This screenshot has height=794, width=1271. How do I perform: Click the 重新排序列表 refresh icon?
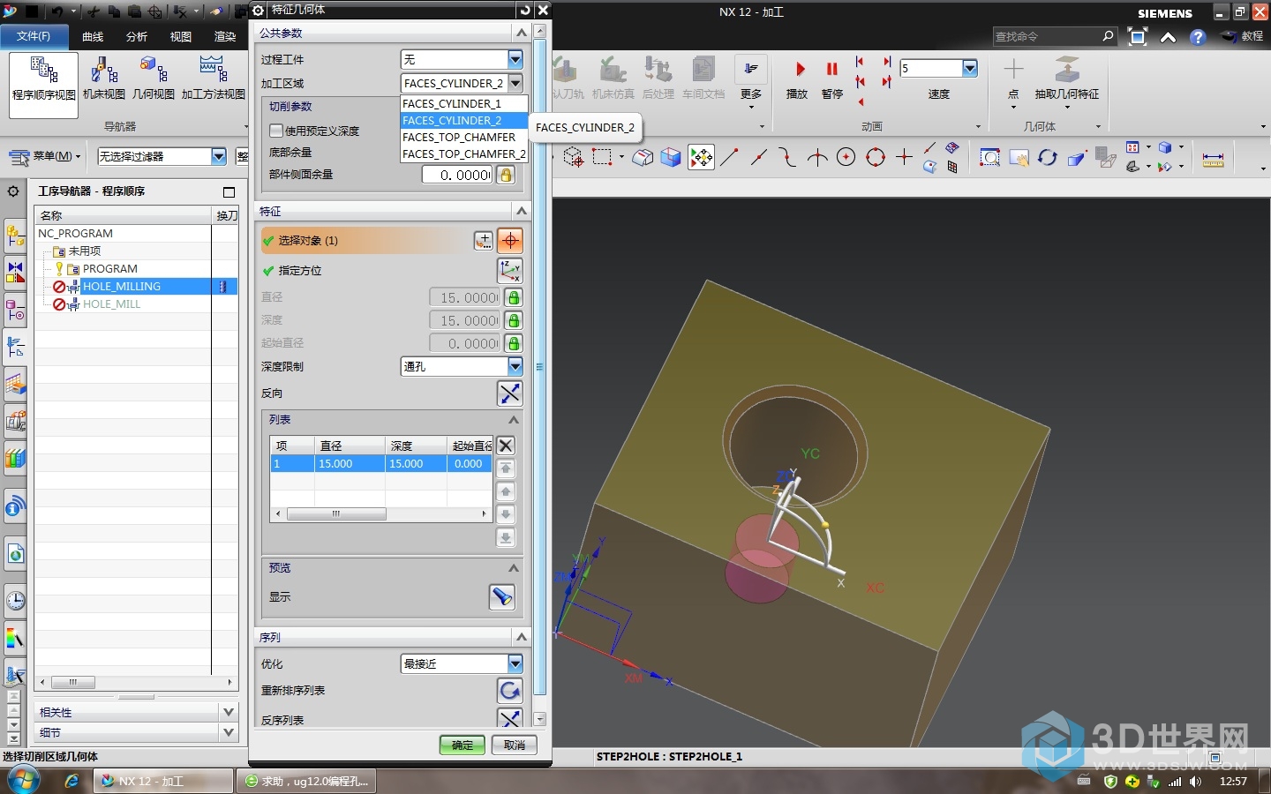click(x=510, y=691)
